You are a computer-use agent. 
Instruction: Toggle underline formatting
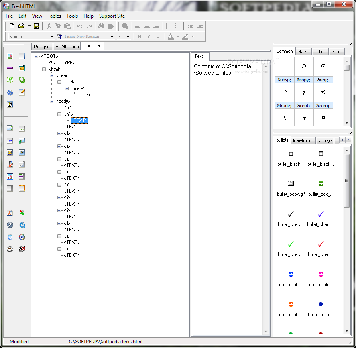pyautogui.click(x=158, y=36)
